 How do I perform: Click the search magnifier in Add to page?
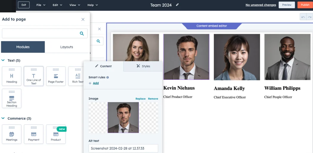click(82, 33)
